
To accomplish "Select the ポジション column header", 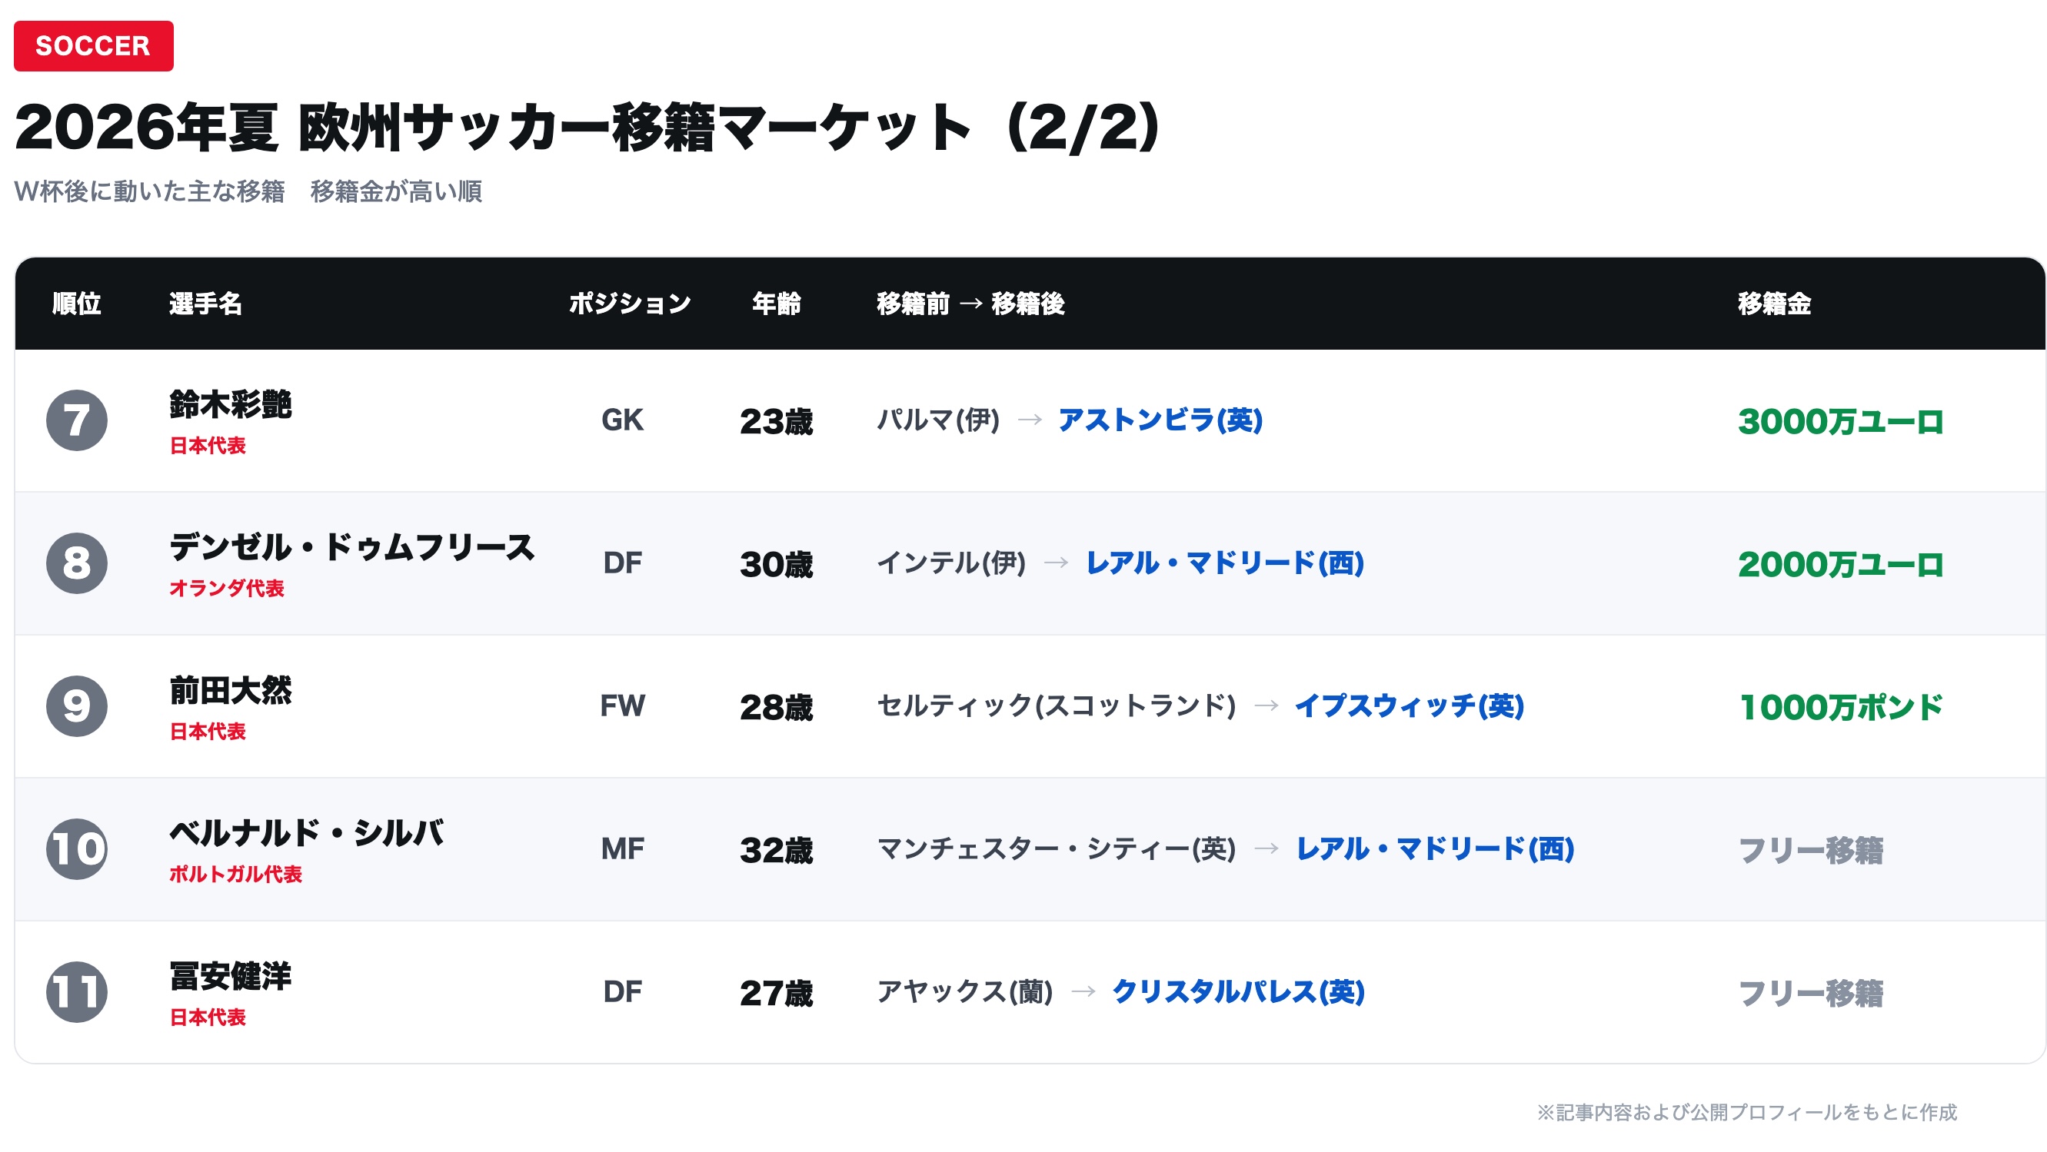I will 630,304.
